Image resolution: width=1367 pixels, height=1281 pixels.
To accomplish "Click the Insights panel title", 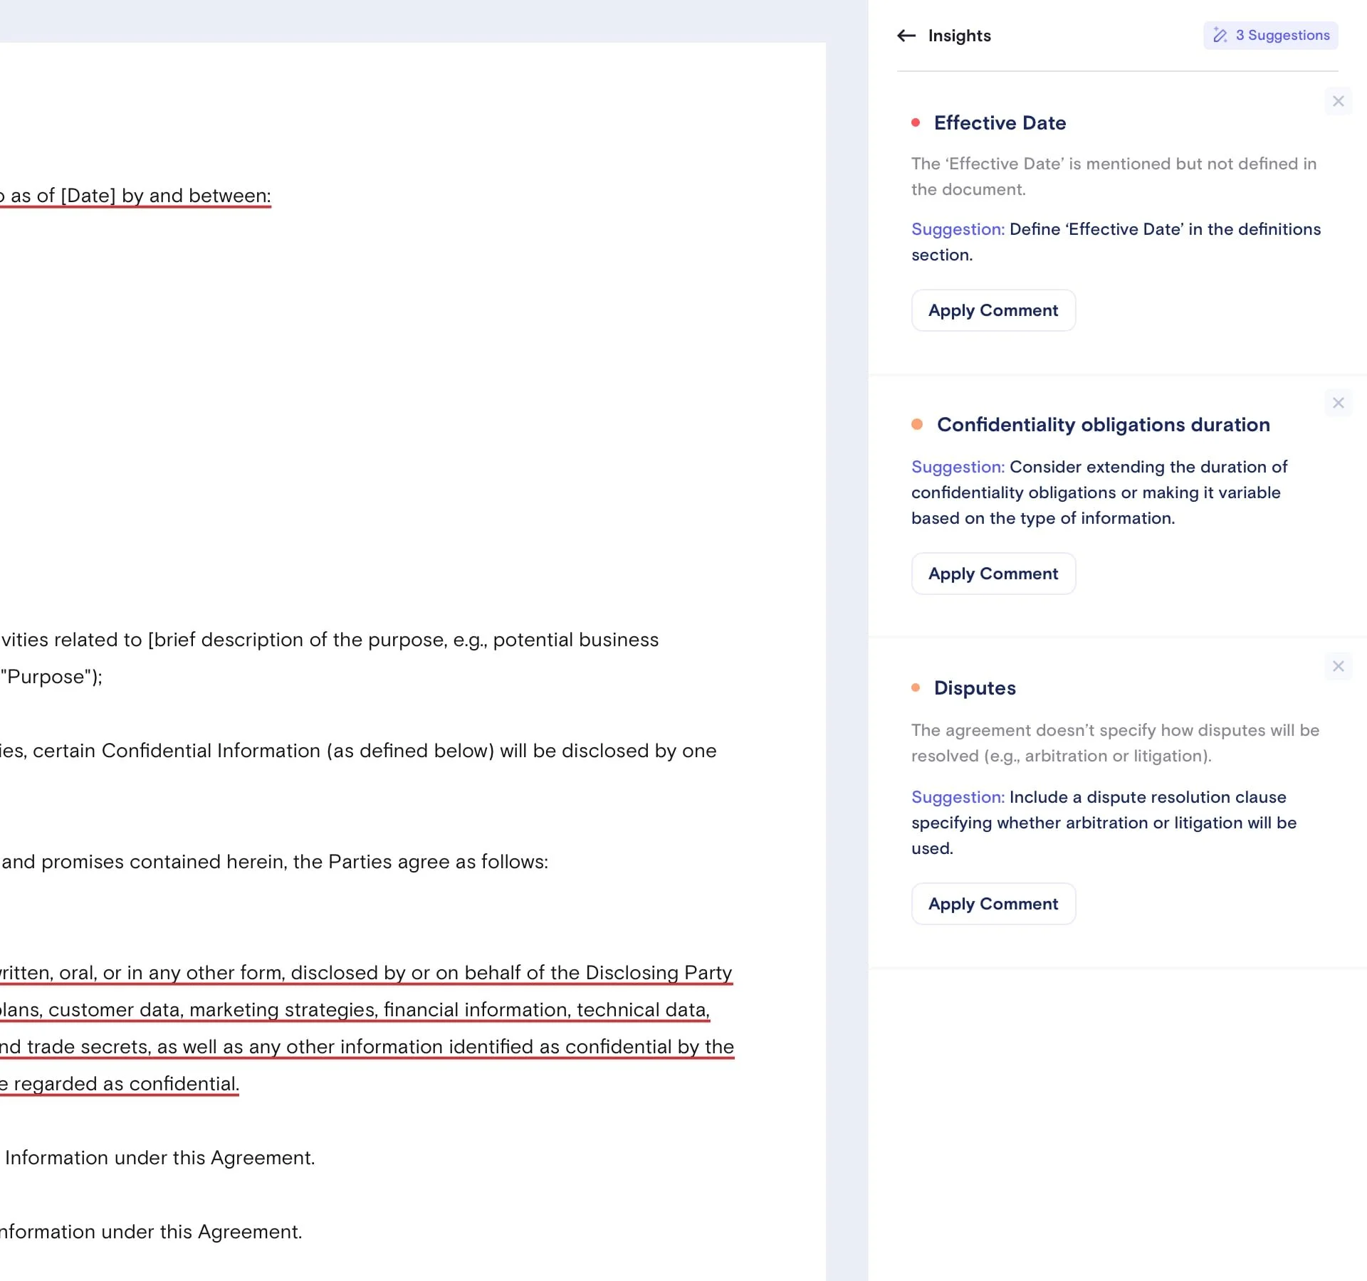I will click(x=959, y=36).
